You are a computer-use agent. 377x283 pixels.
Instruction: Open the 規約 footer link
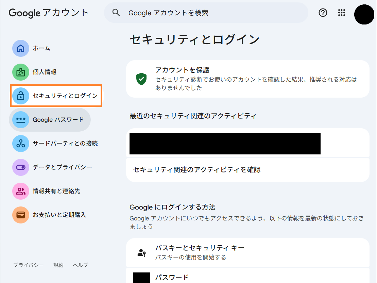click(58, 265)
